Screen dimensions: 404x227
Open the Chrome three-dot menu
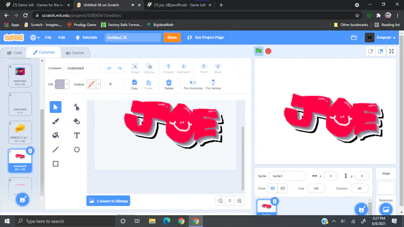398,16
